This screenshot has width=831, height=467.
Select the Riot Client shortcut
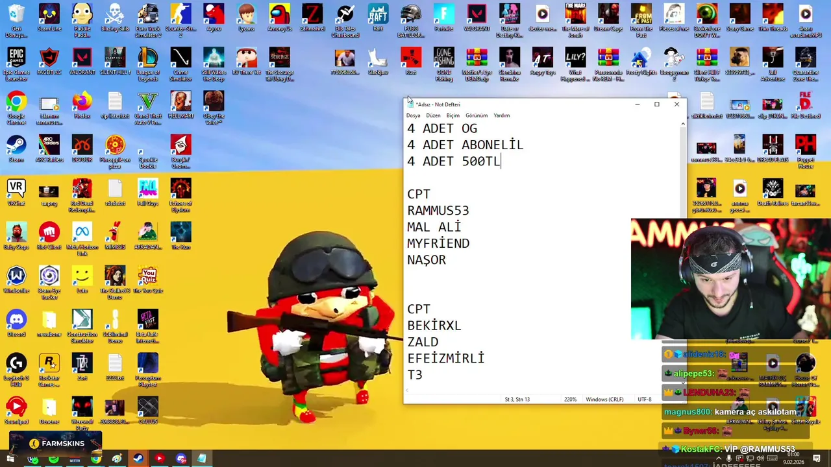49,236
